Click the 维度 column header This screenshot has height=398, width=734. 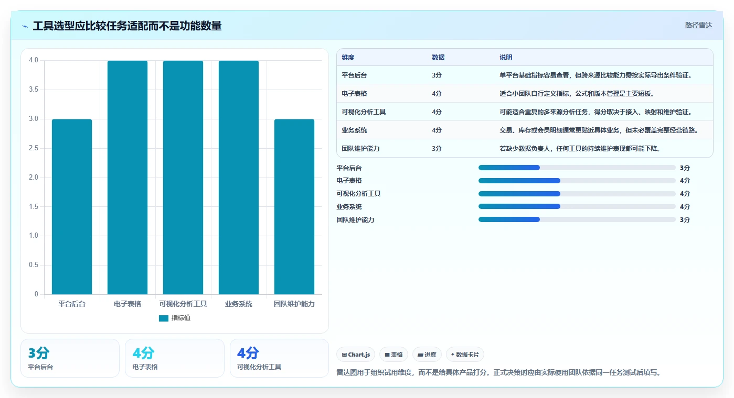coord(348,58)
